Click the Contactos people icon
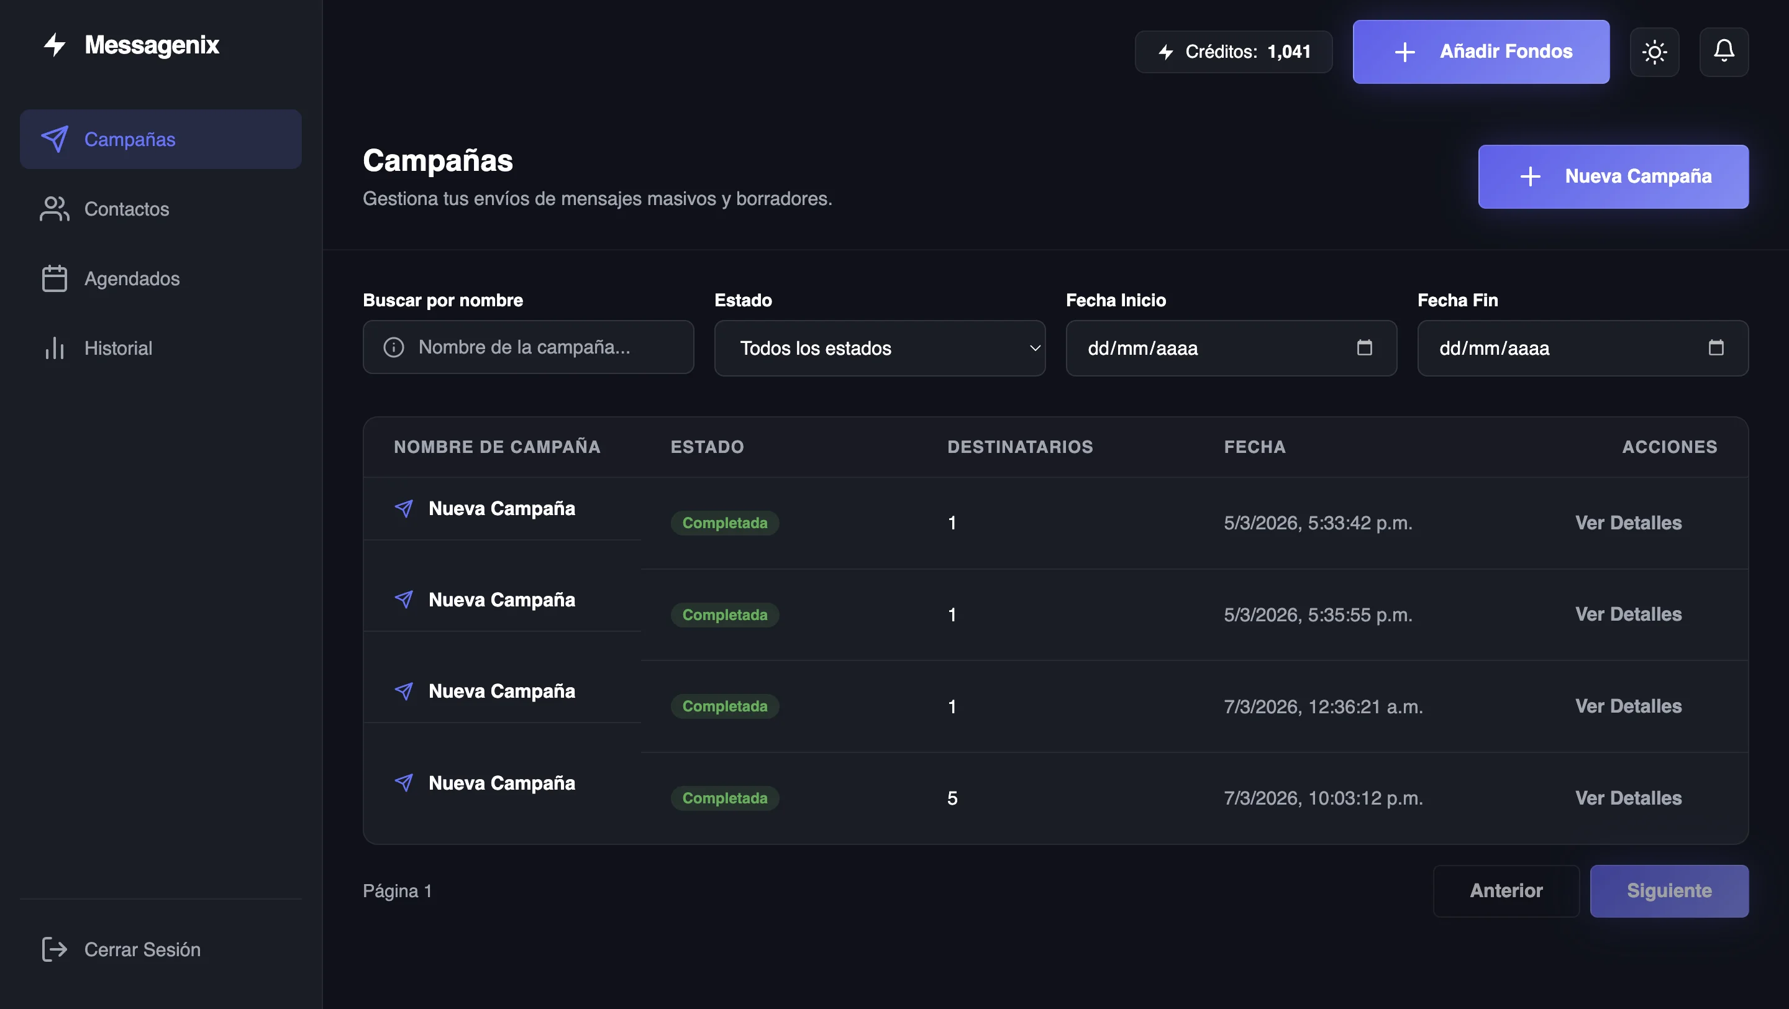The height and width of the screenshot is (1009, 1789). click(x=55, y=209)
